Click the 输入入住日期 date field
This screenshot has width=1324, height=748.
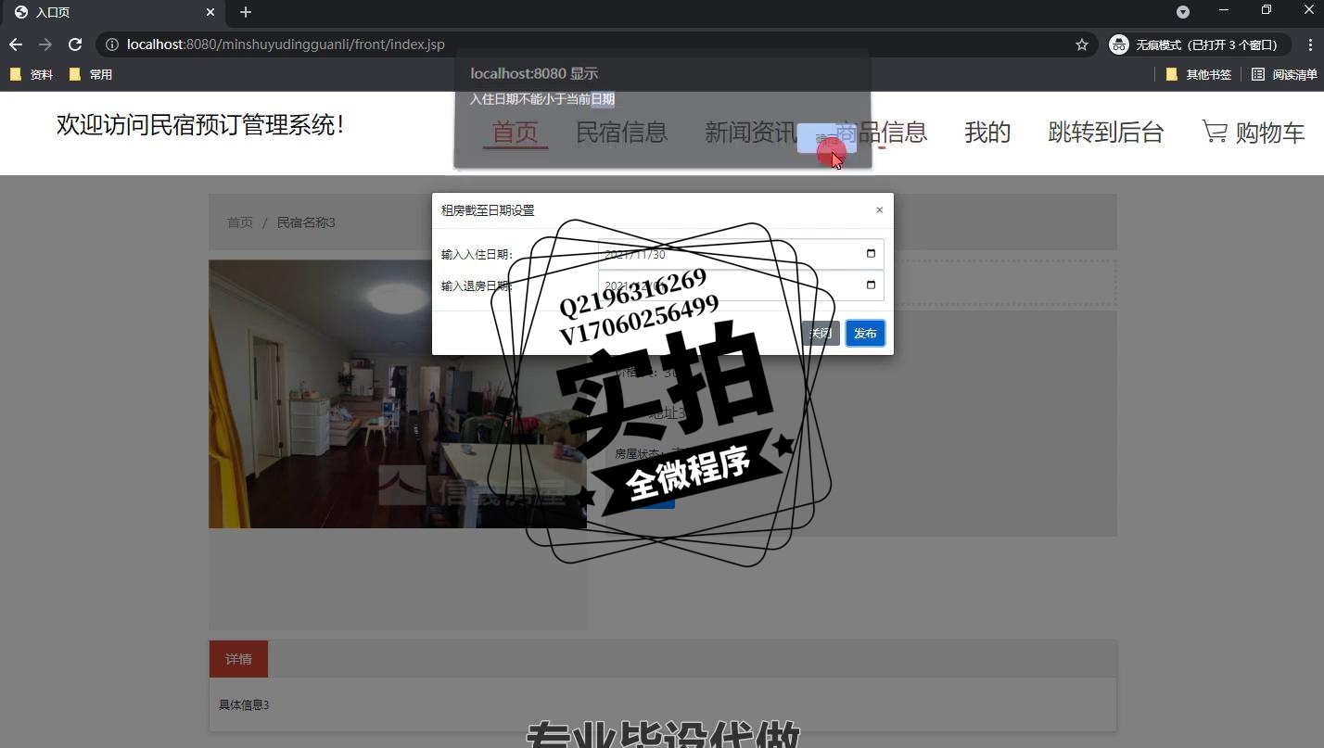741,254
